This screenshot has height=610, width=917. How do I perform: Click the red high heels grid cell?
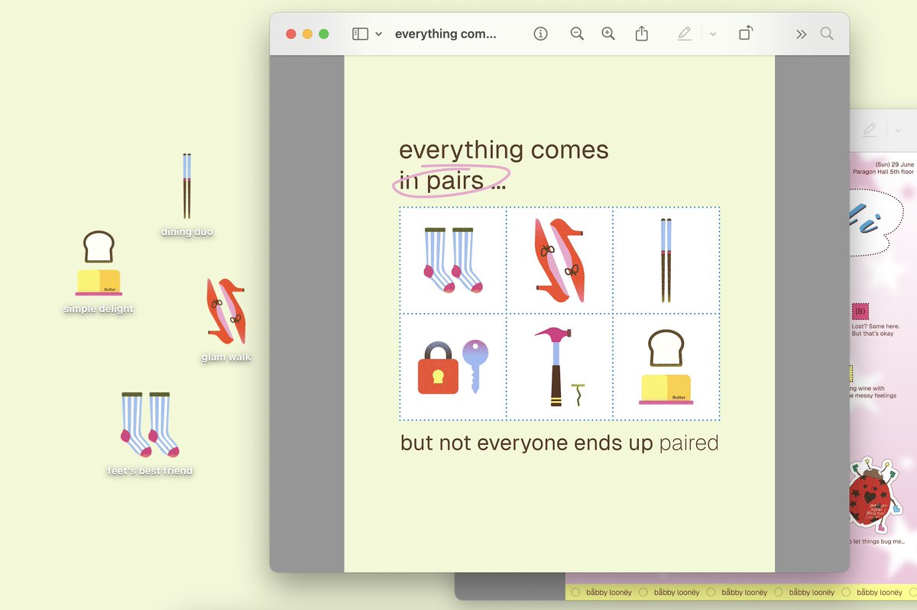559,260
